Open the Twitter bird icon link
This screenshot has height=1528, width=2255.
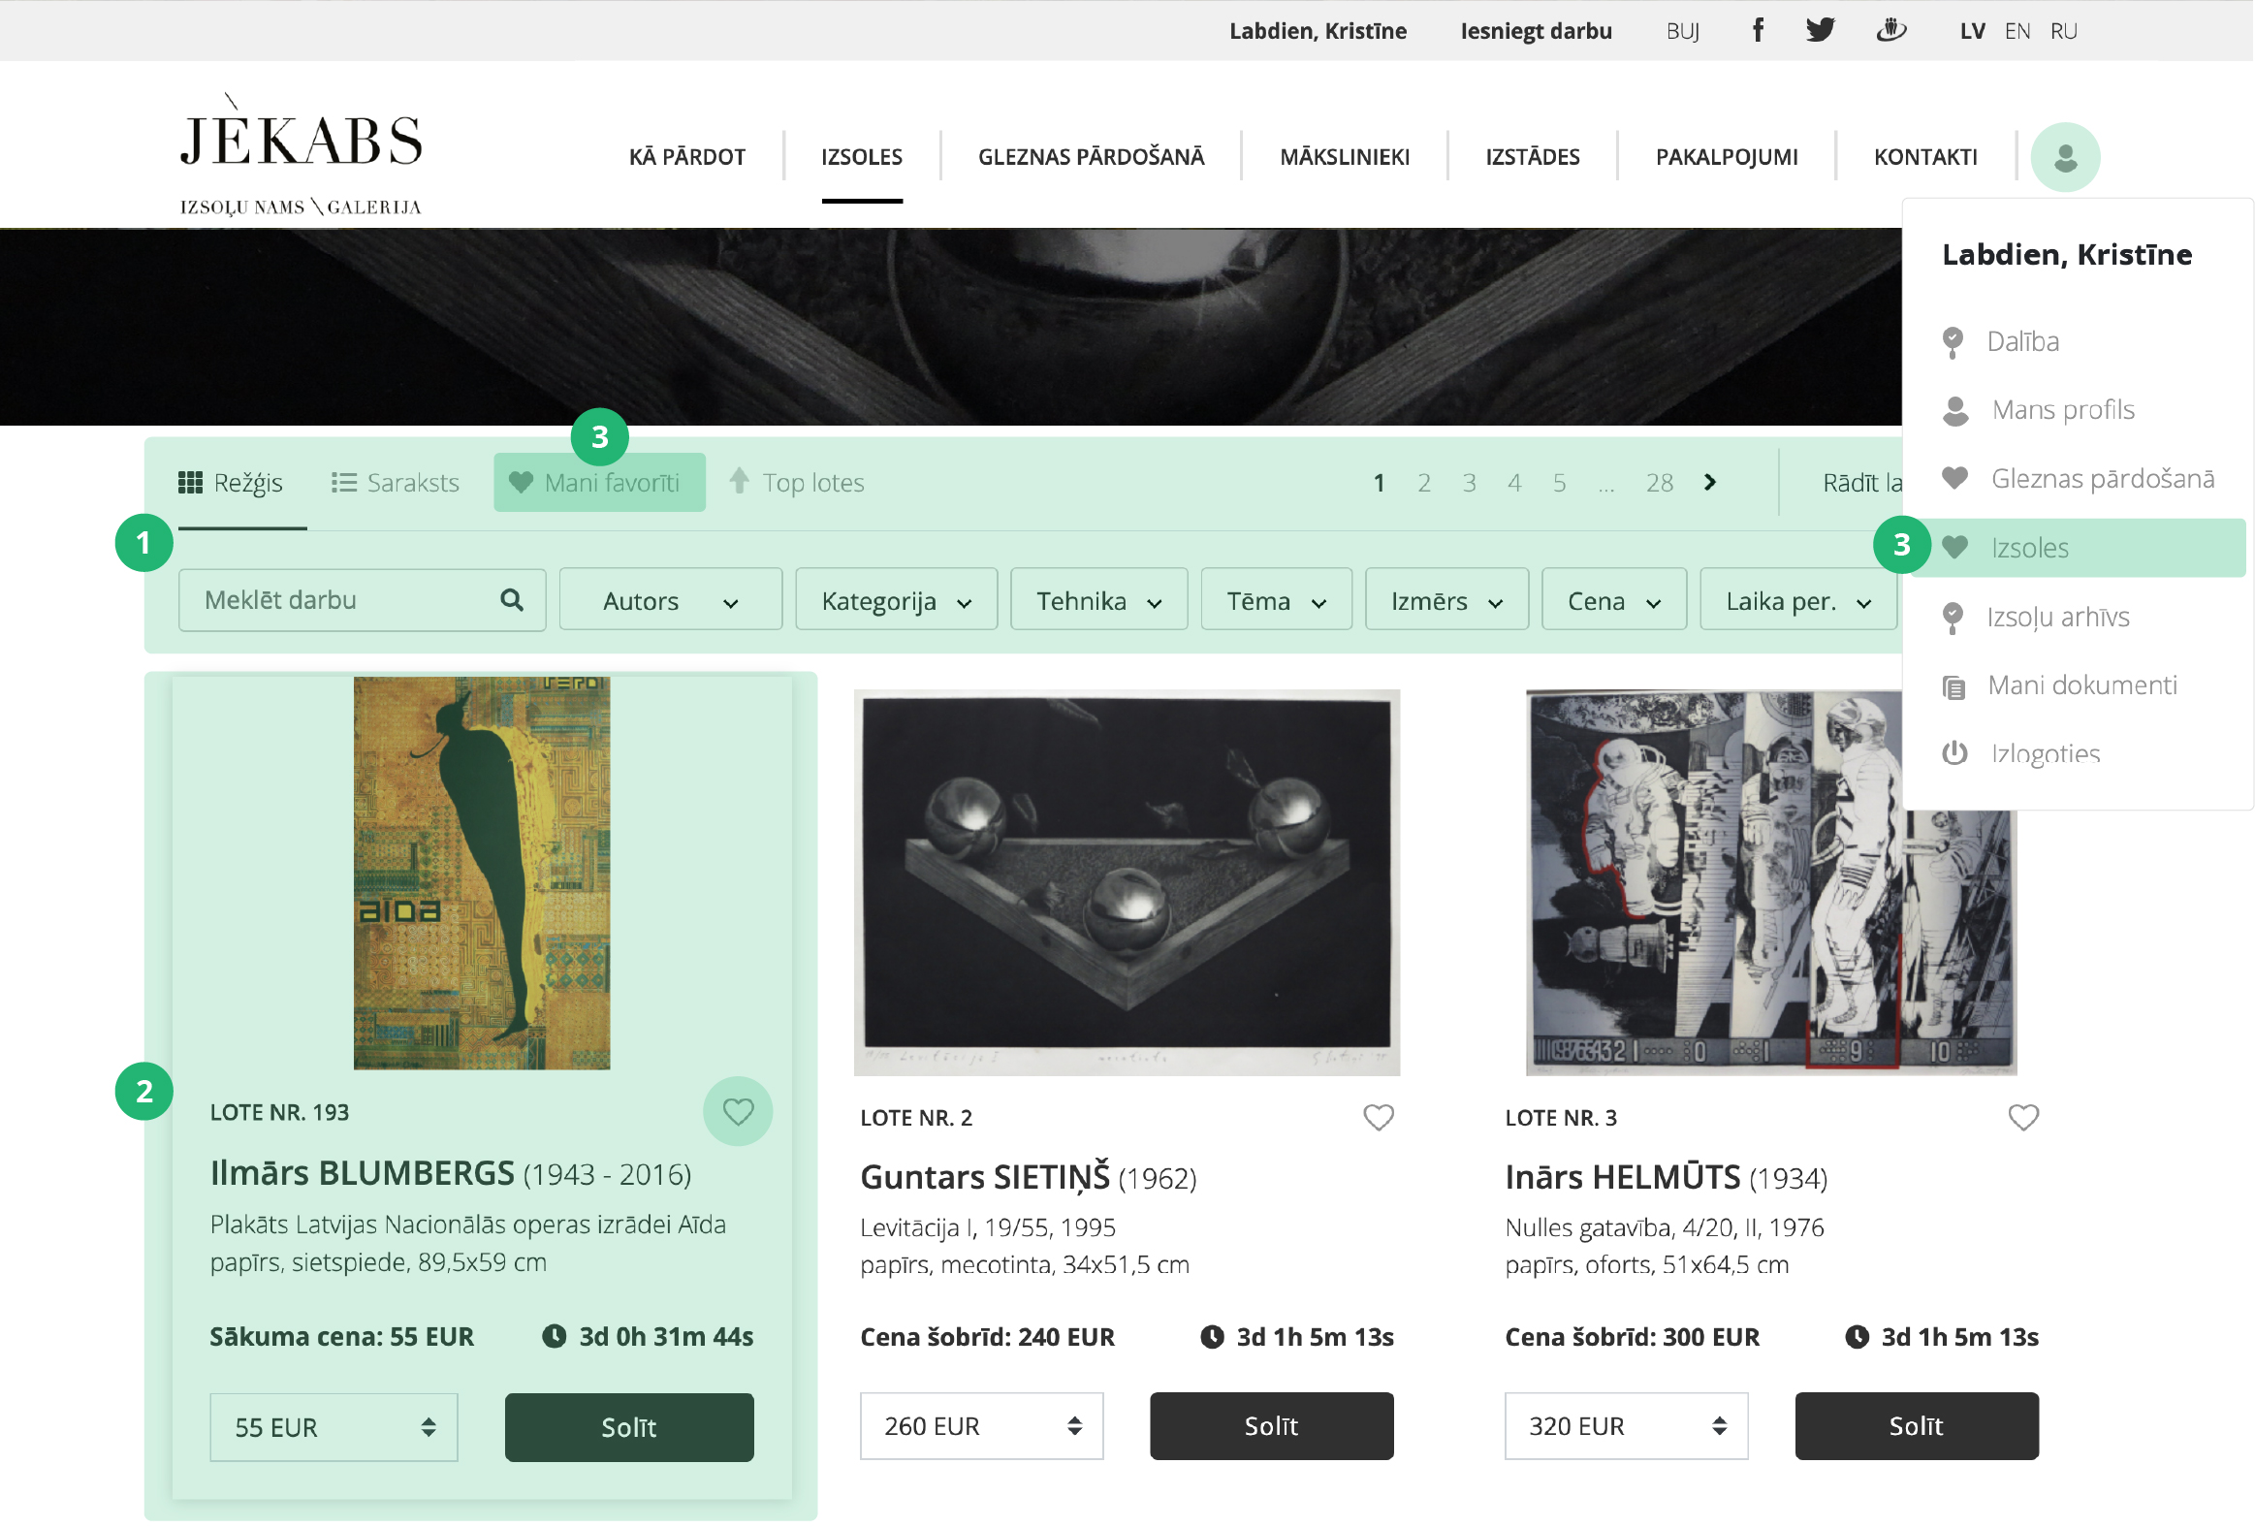(x=1821, y=30)
